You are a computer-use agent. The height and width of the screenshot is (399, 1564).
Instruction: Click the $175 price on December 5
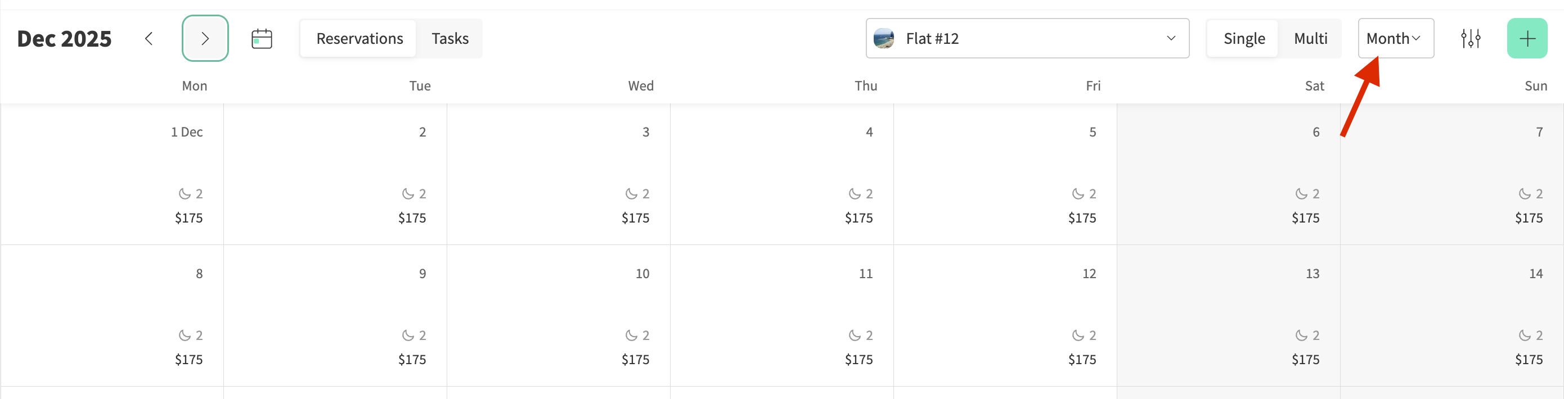click(1082, 218)
